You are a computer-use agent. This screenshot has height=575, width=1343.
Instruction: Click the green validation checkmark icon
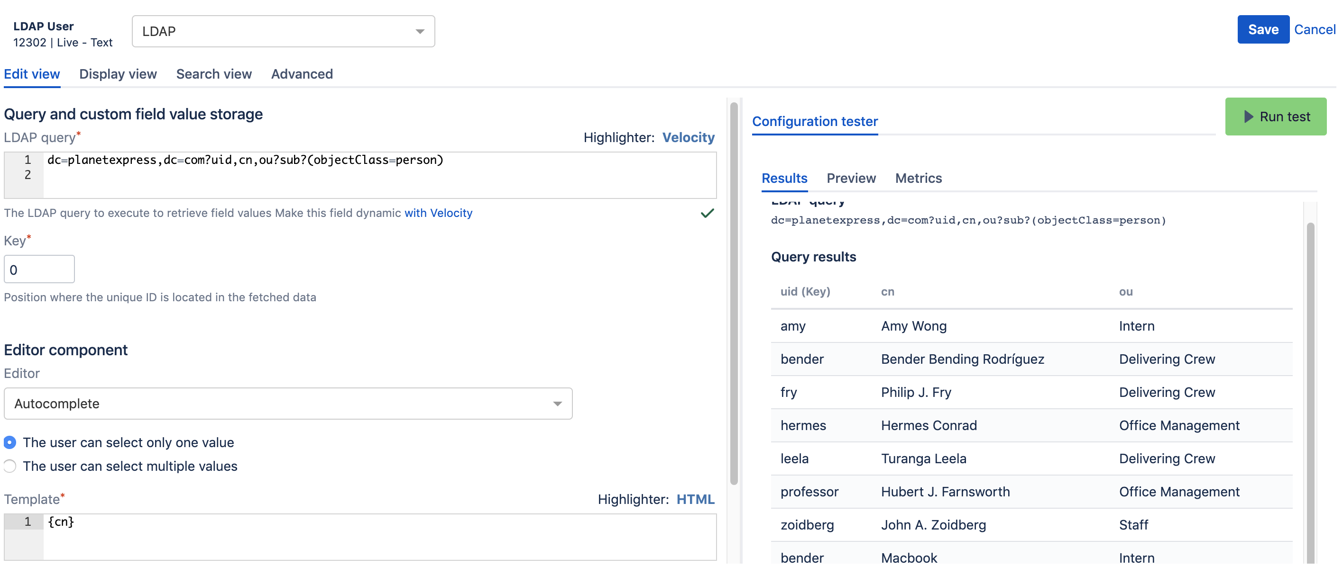[x=707, y=213]
